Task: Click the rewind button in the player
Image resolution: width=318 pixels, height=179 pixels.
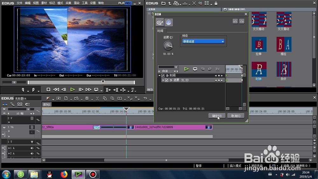Action: 56,89
